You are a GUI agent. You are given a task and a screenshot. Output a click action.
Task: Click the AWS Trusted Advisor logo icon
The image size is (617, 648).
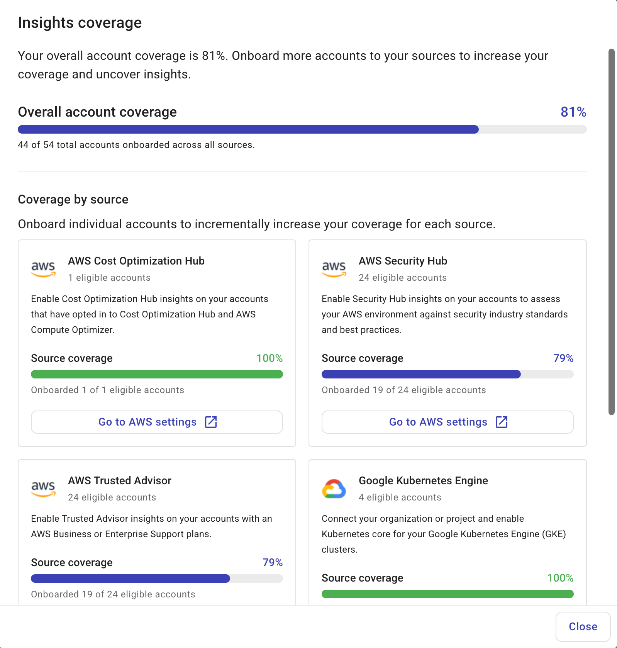click(44, 488)
